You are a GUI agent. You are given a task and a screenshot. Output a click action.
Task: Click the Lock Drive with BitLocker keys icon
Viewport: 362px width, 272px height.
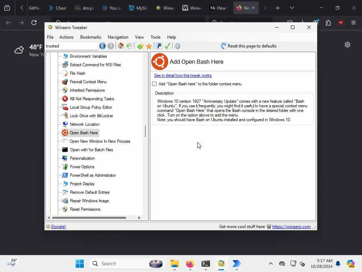65,116
